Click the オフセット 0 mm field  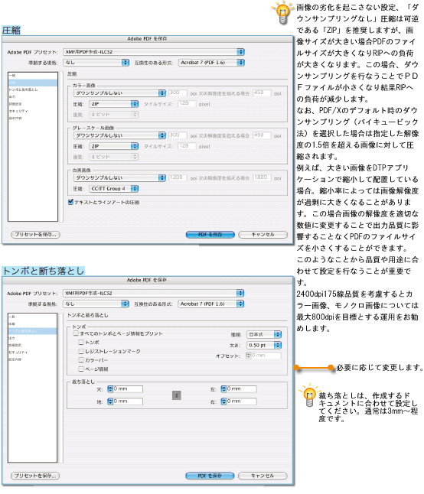266,355
